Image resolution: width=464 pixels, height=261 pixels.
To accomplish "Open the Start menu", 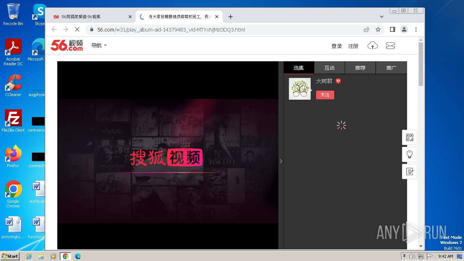I will 10,256.
